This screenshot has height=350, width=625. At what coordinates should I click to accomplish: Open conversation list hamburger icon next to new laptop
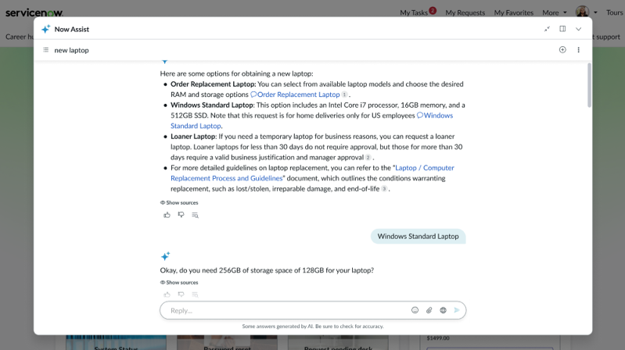pyautogui.click(x=46, y=50)
